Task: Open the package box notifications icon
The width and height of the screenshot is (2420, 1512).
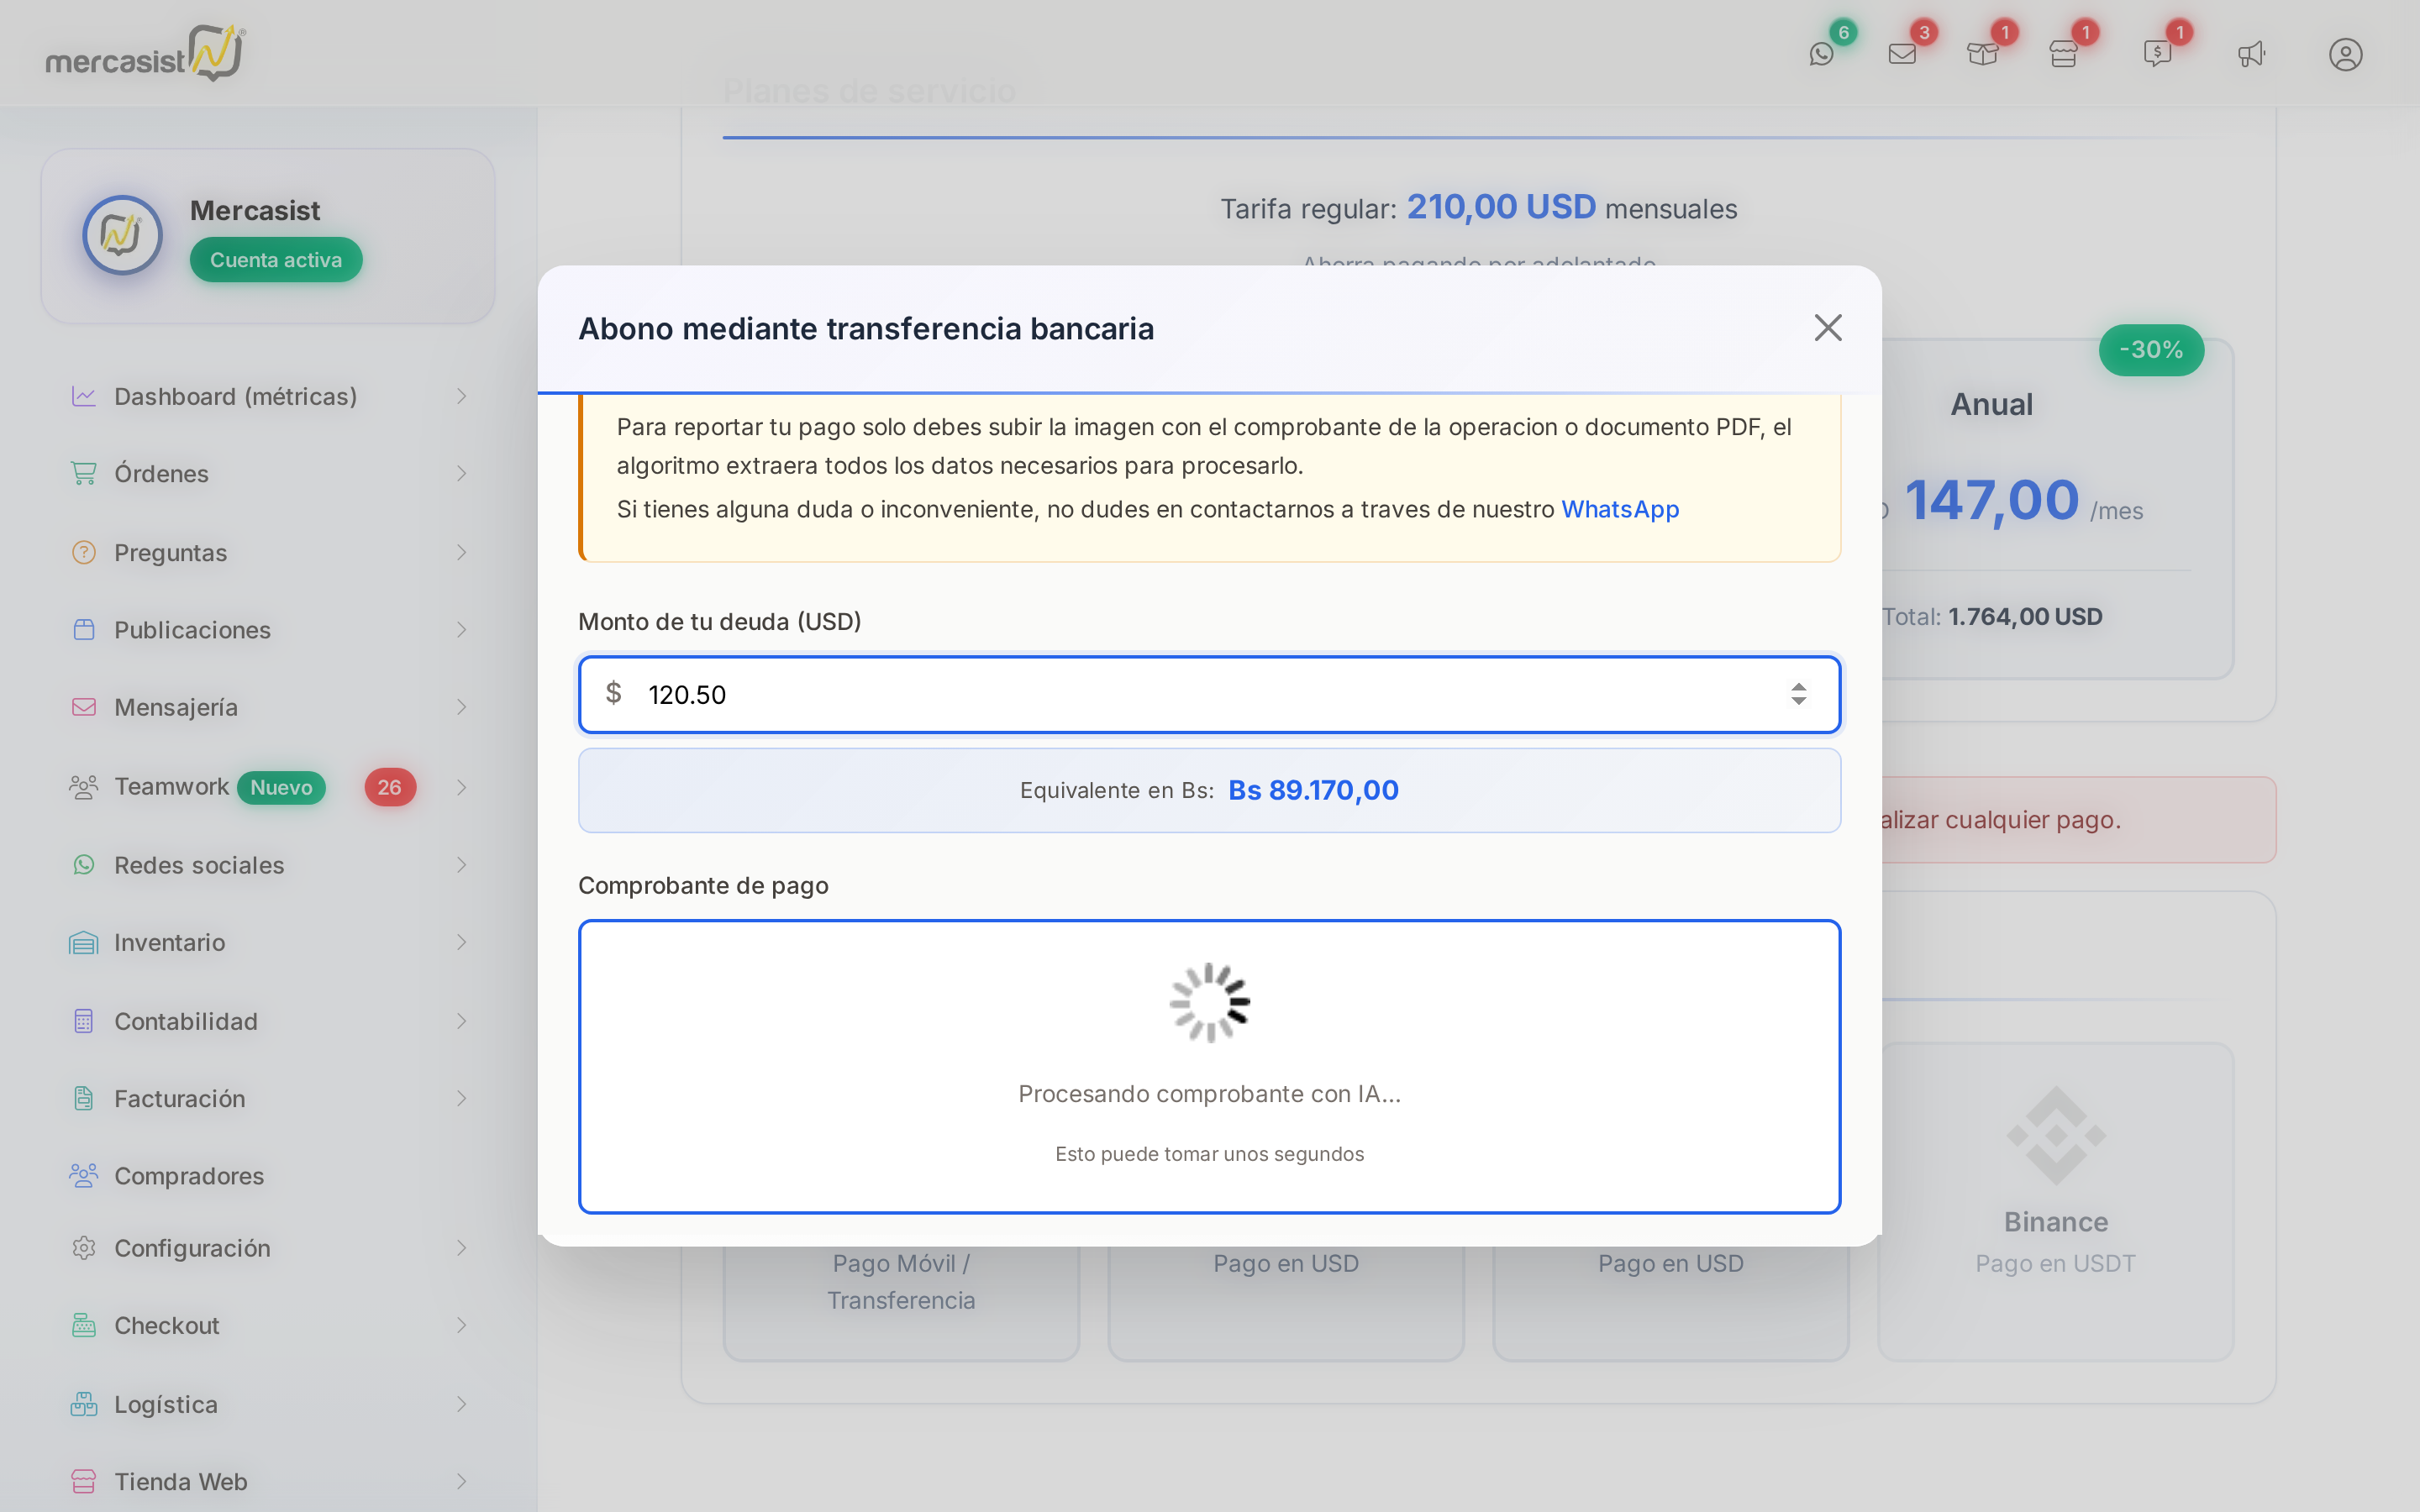Action: [x=1982, y=54]
